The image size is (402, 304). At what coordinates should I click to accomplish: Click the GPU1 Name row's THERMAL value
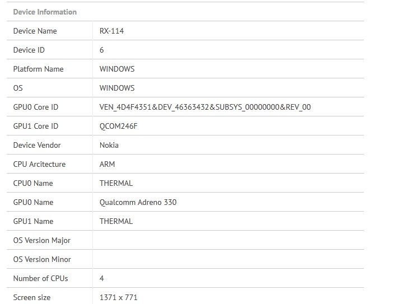point(116,221)
